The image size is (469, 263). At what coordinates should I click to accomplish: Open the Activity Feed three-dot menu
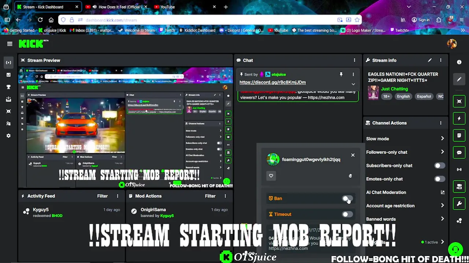coord(118,196)
